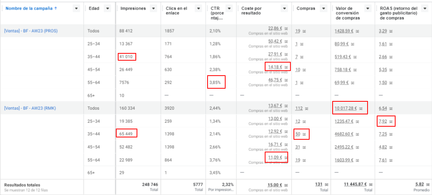Click info icon next to 22,86 € cost

286,28
